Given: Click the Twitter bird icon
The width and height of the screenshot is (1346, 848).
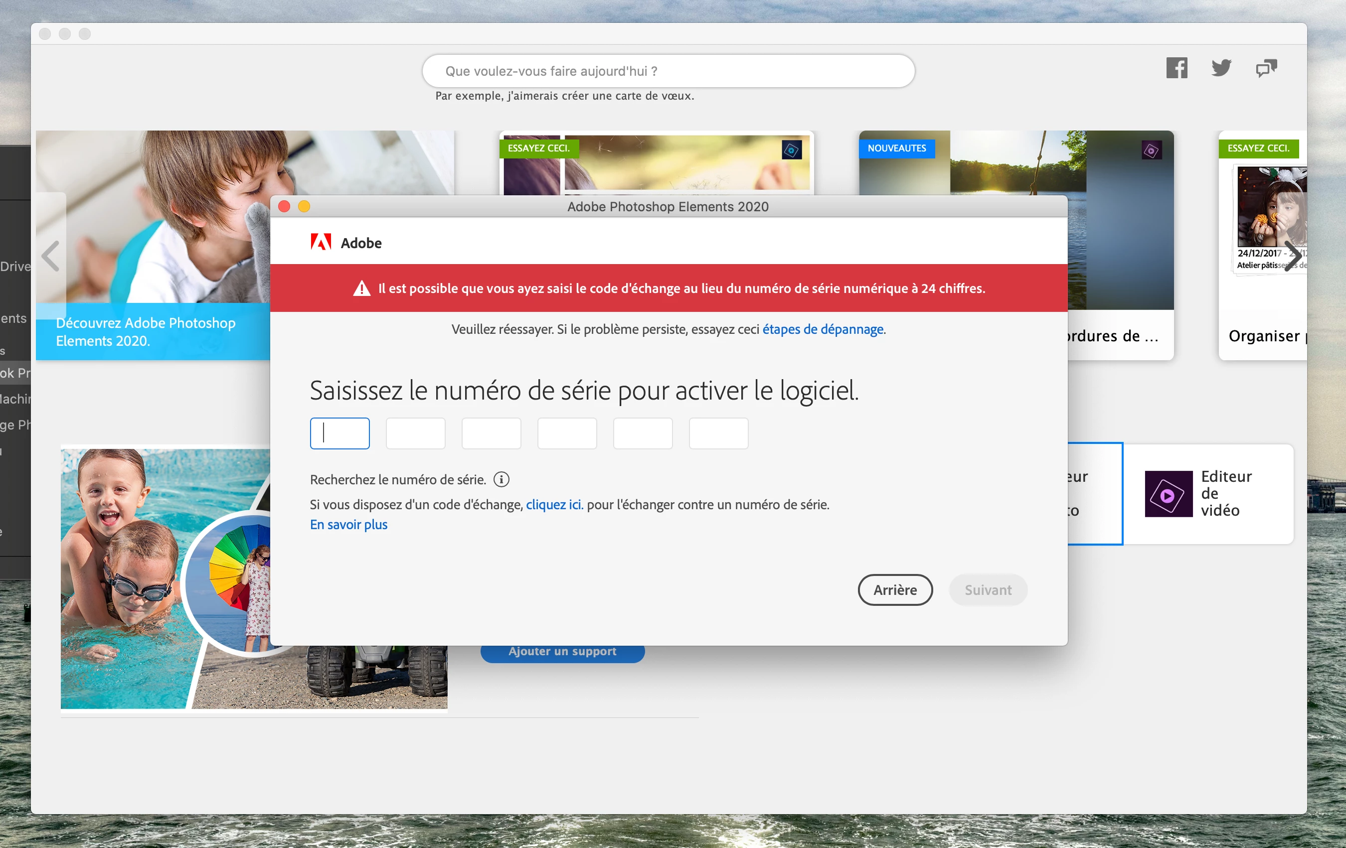Looking at the screenshot, I should 1221,68.
